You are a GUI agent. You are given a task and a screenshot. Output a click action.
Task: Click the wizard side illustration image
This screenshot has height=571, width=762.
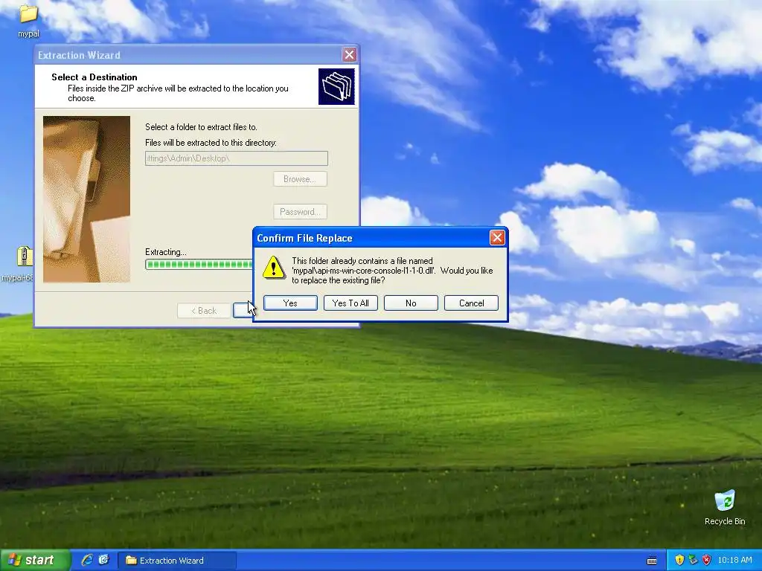pos(86,199)
